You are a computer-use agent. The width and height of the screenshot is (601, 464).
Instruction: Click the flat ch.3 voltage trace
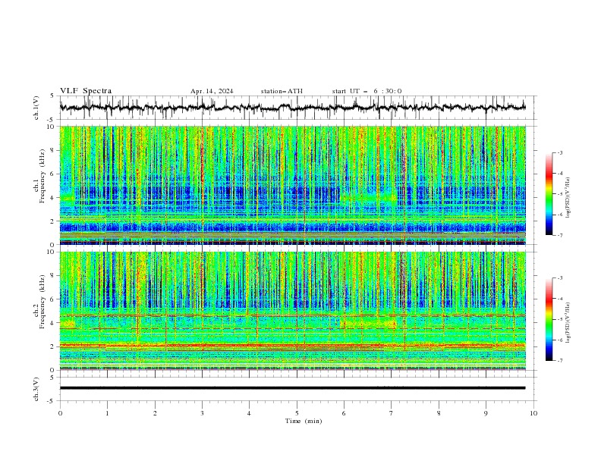point(292,388)
